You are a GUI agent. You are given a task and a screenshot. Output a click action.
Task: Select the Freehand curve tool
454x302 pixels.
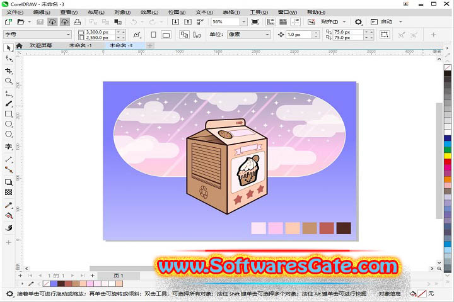(9, 94)
